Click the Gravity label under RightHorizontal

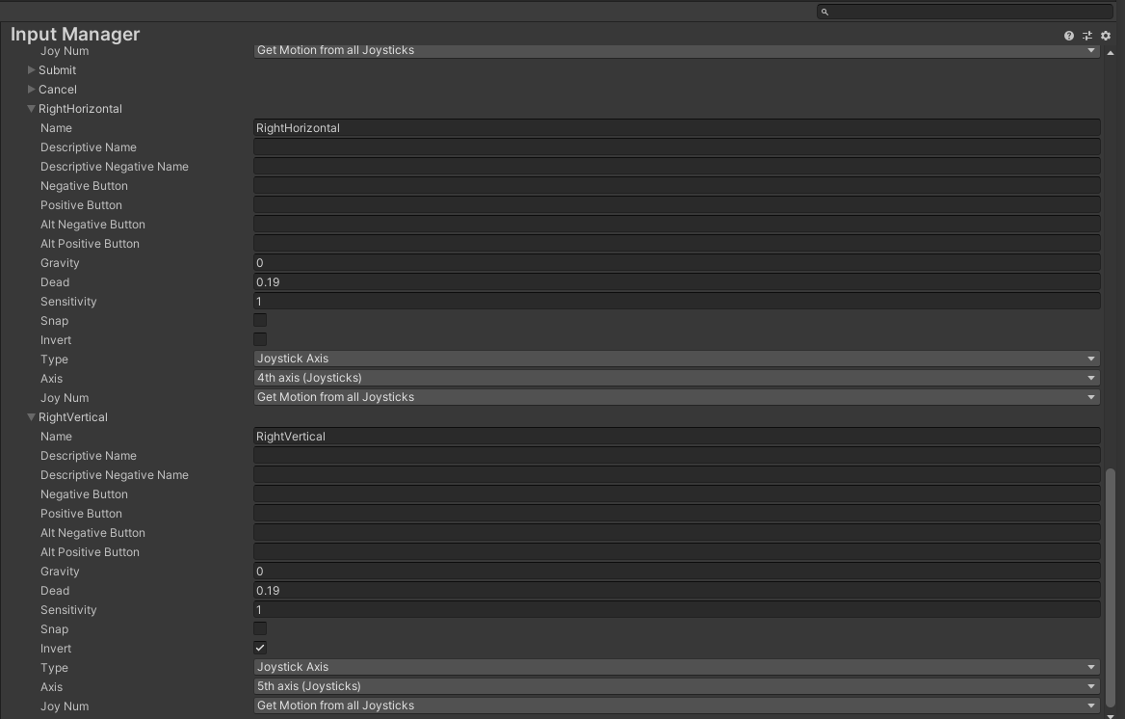(x=60, y=263)
